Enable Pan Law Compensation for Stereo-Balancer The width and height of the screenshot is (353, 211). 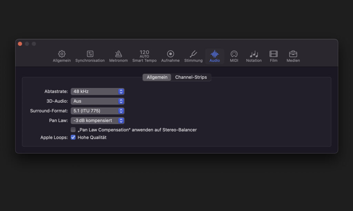(73, 130)
